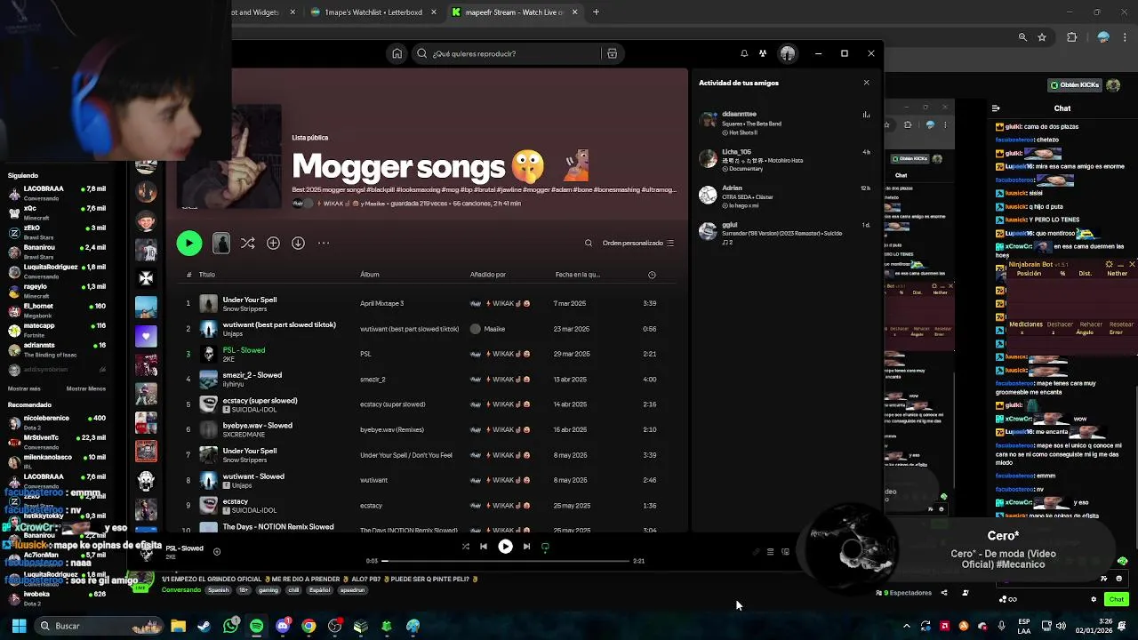This screenshot has width=1138, height=640.
Task: Sort by duration clock icon
Action: (652, 275)
